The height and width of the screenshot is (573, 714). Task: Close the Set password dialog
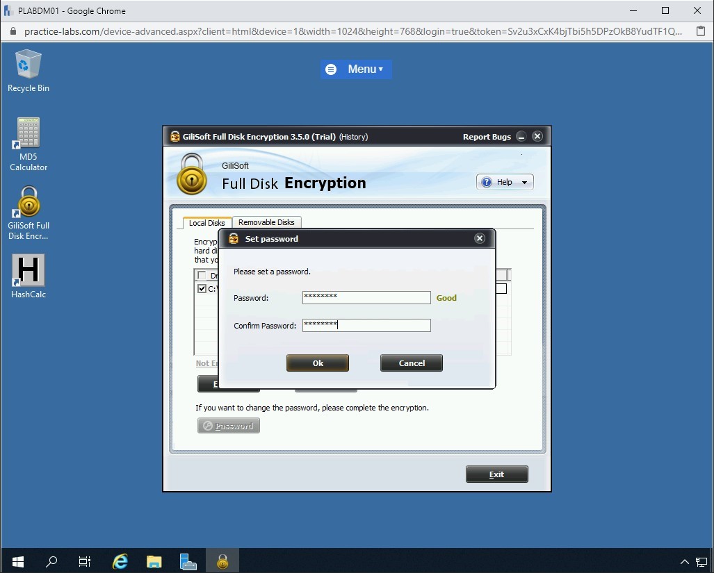pyautogui.click(x=479, y=238)
